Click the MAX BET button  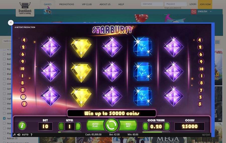click(128, 125)
